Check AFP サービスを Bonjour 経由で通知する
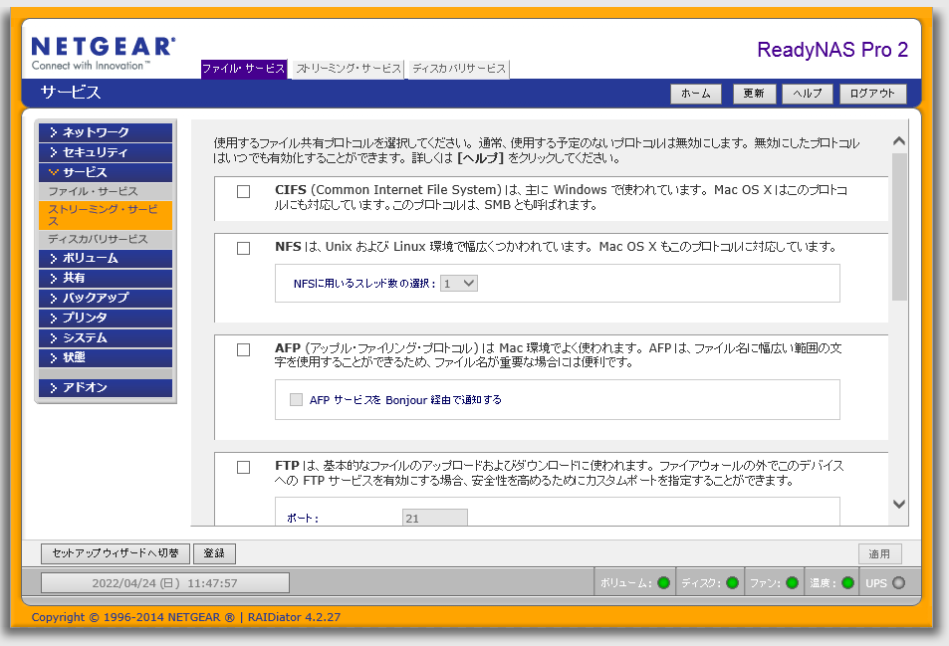 pos(295,399)
